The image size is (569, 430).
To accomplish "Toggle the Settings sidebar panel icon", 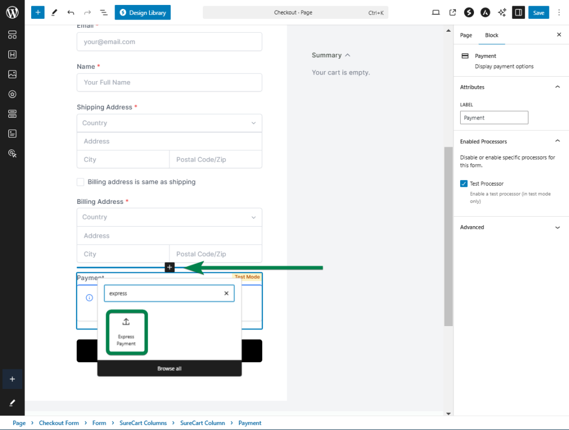I will (518, 12).
